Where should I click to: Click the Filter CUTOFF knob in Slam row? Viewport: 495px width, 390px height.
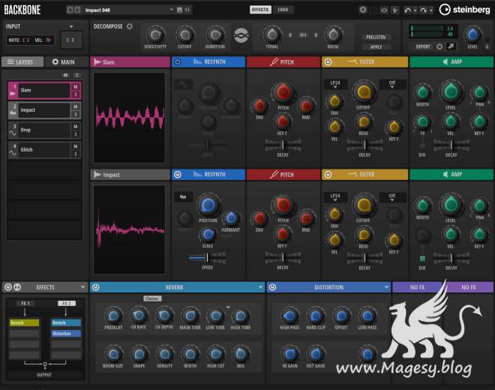coord(363,92)
